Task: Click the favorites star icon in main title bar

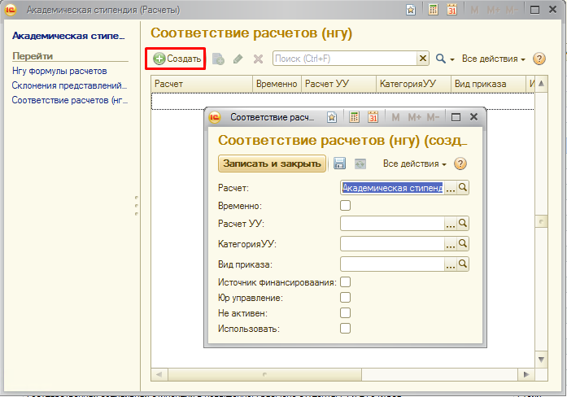Action: (411, 10)
